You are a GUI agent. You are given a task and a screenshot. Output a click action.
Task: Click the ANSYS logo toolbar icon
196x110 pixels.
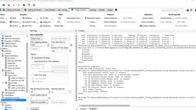point(24,5)
